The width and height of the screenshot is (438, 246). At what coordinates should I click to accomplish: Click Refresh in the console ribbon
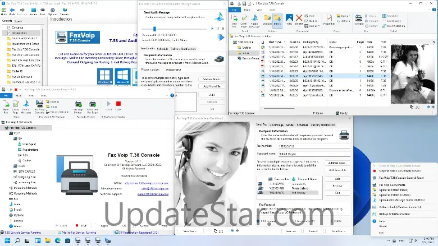click(x=344, y=21)
